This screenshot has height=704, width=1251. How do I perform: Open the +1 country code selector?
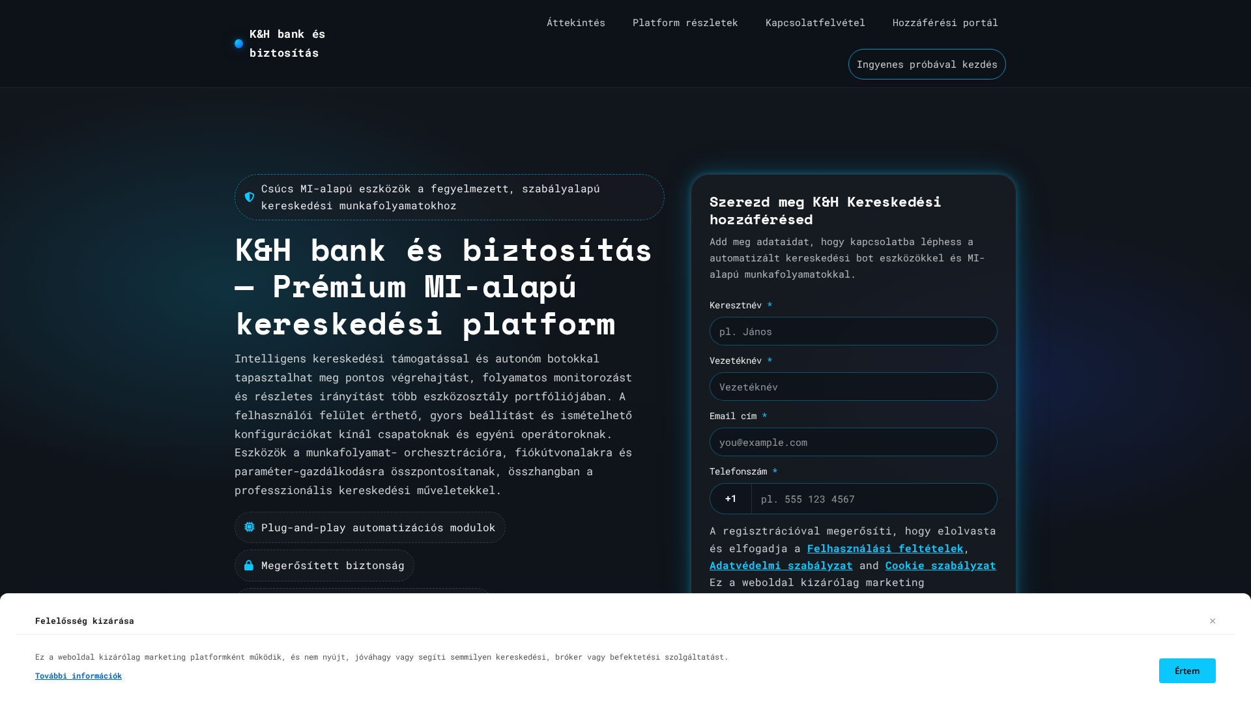730,499
